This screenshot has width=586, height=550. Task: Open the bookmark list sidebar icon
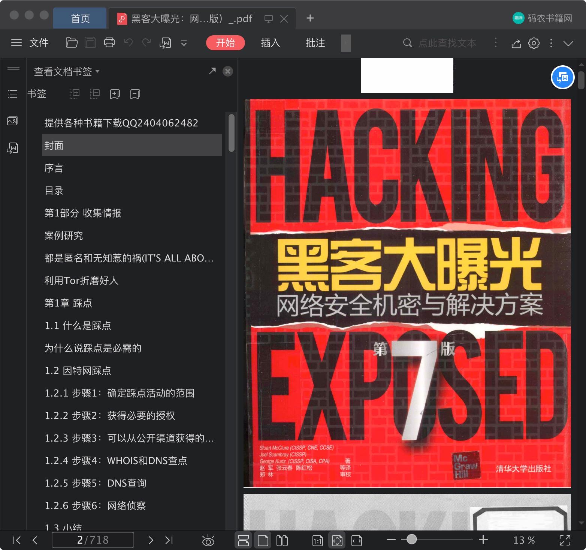click(x=13, y=94)
